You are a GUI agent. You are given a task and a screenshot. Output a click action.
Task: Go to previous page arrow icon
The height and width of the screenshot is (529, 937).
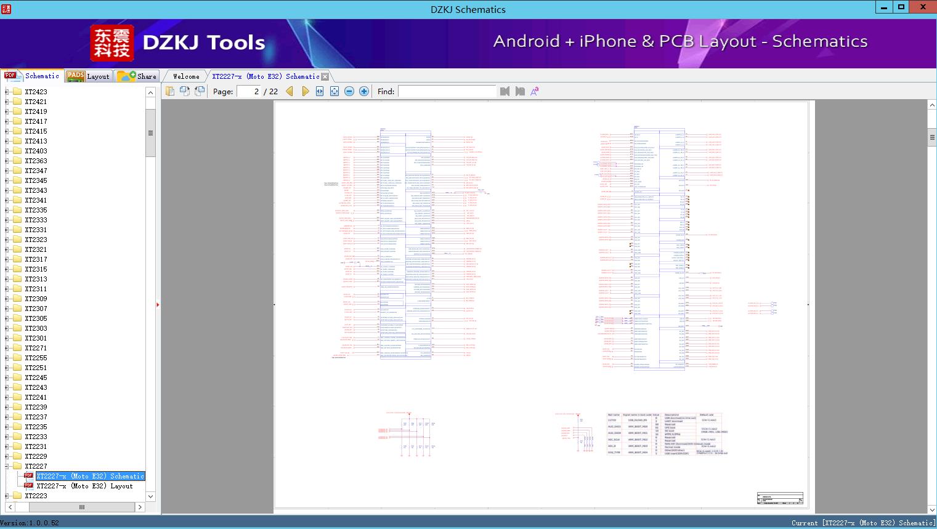pos(290,91)
